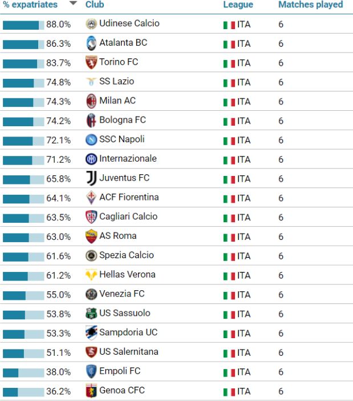Sort table by Club column header
This screenshot has width=353, height=401.
[95, 5]
